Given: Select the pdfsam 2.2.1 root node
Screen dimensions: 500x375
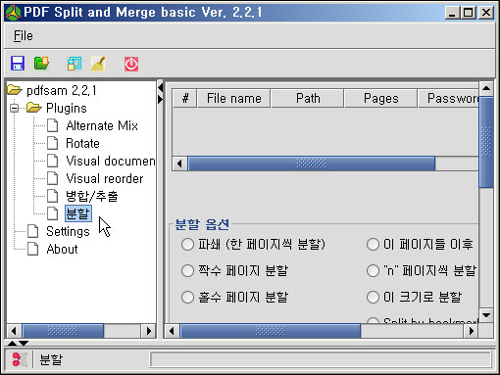Looking at the screenshot, I should pyautogui.click(x=62, y=90).
